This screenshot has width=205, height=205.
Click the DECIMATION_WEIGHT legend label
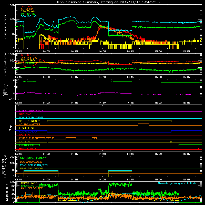pyautogui.click(x=33, y=162)
